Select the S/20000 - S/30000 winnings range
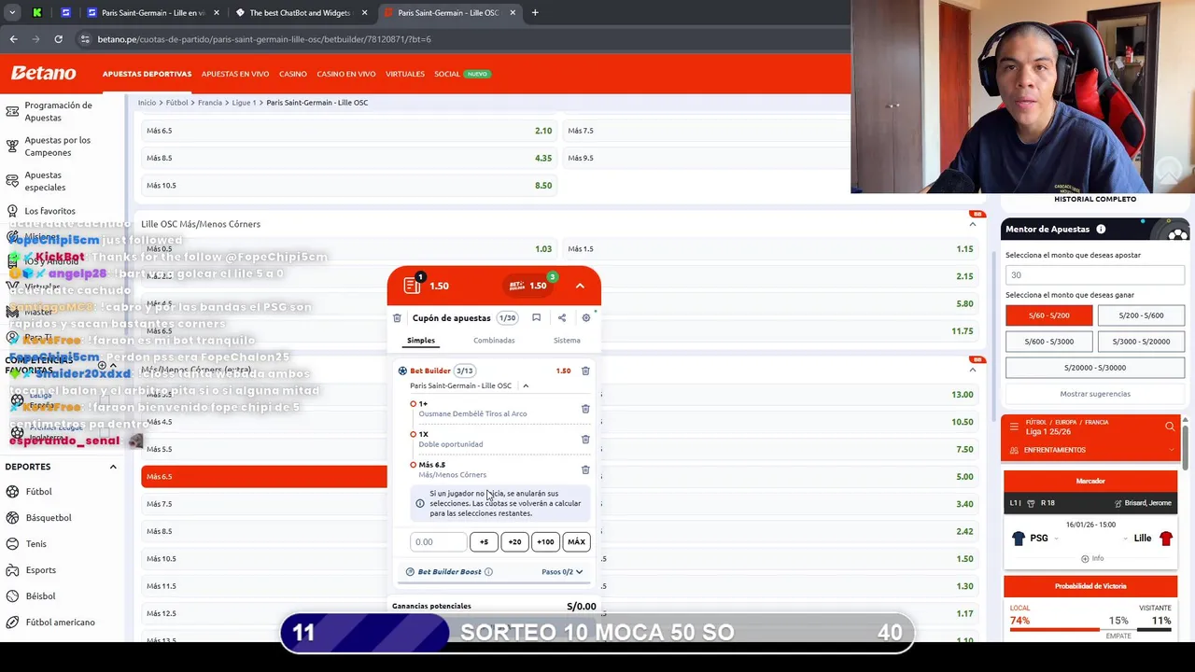The height and width of the screenshot is (672, 1195). pos(1095,368)
